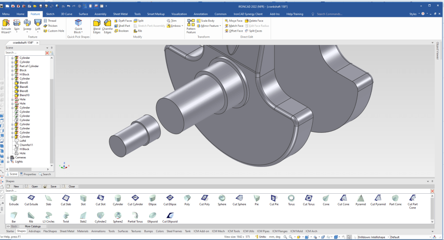Click the Scene search input field
The image size is (444, 240).
[25, 53]
